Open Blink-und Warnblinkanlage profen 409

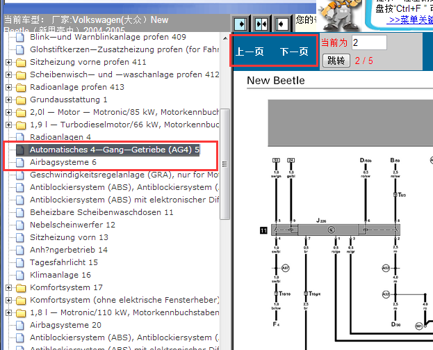(x=108, y=37)
